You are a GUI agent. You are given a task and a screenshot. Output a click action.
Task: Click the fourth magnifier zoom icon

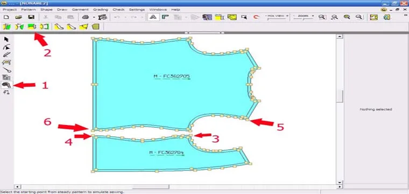[359, 17]
